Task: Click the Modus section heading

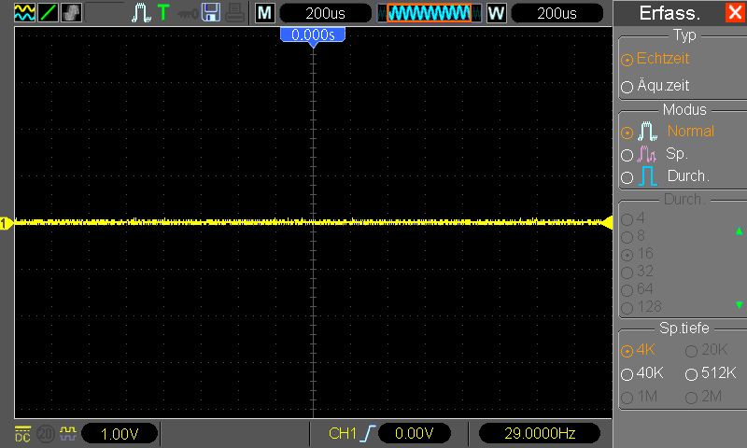Action: tap(684, 109)
